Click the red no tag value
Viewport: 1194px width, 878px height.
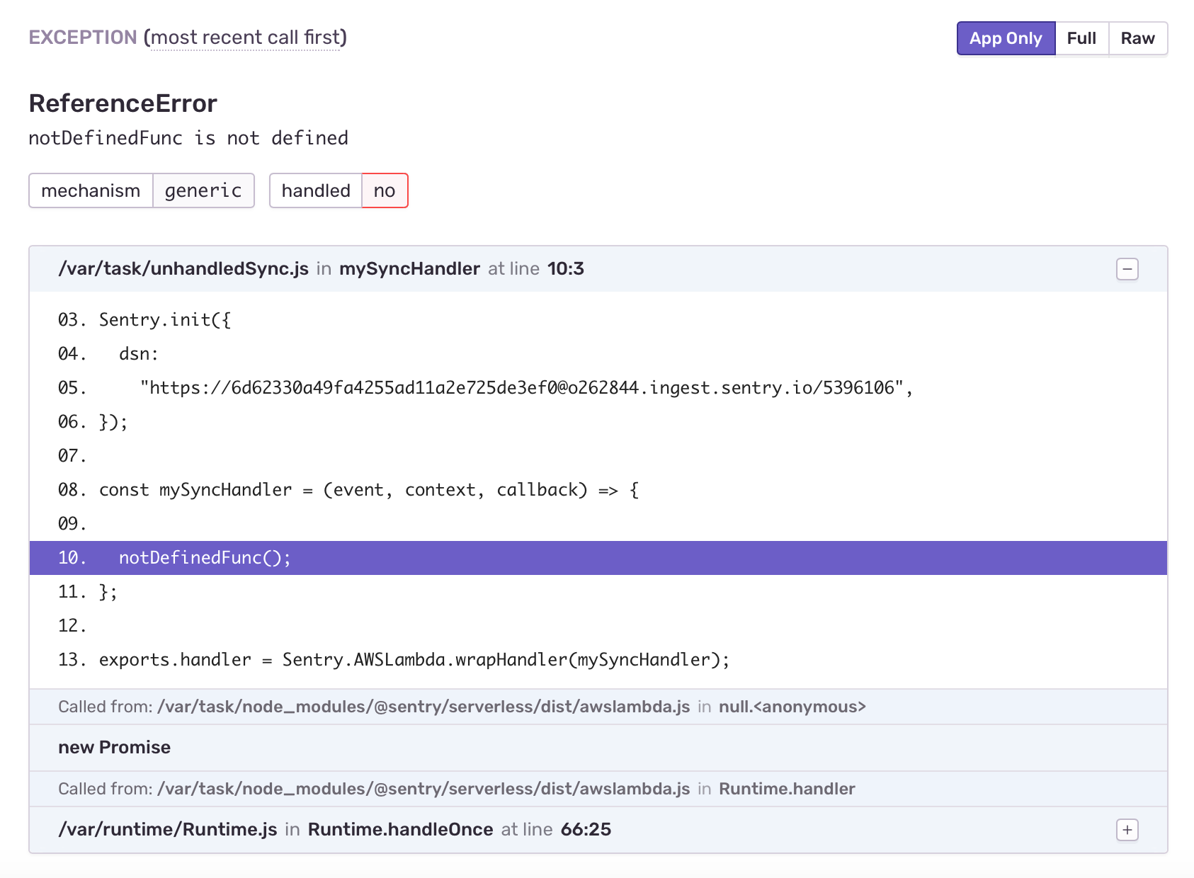[x=385, y=190]
